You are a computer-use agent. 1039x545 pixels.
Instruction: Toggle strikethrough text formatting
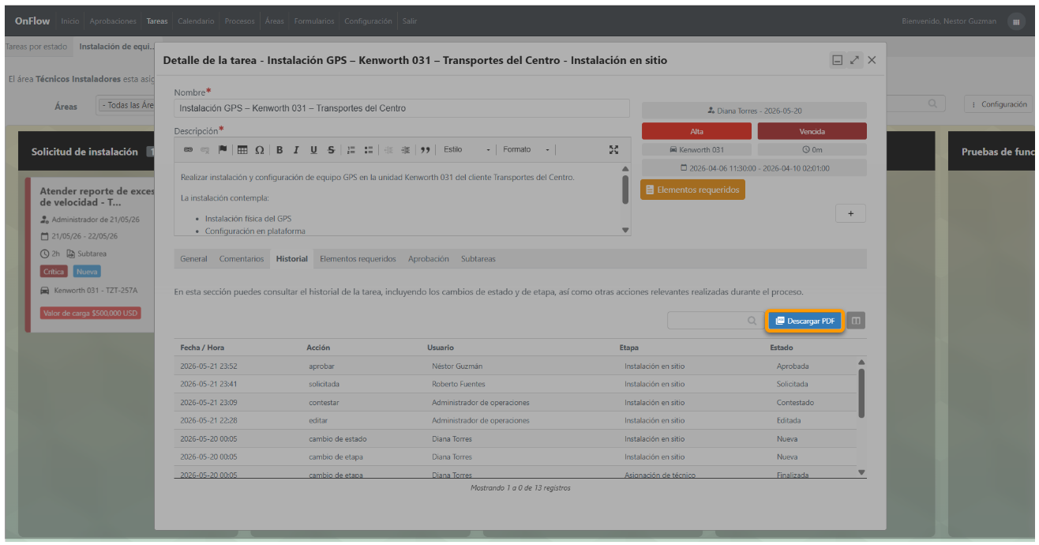(x=331, y=149)
